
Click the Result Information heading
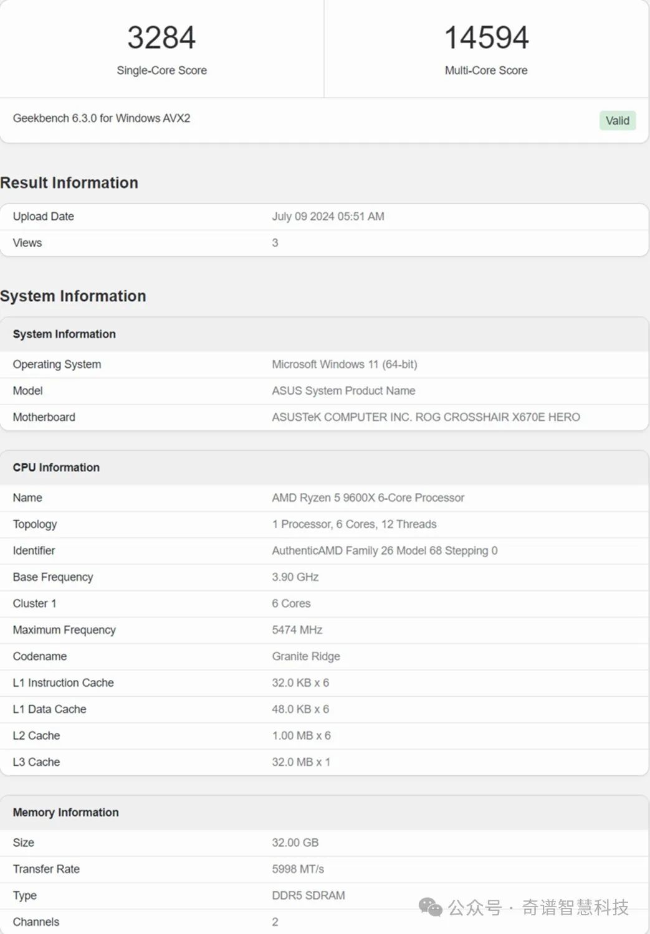coord(69,182)
